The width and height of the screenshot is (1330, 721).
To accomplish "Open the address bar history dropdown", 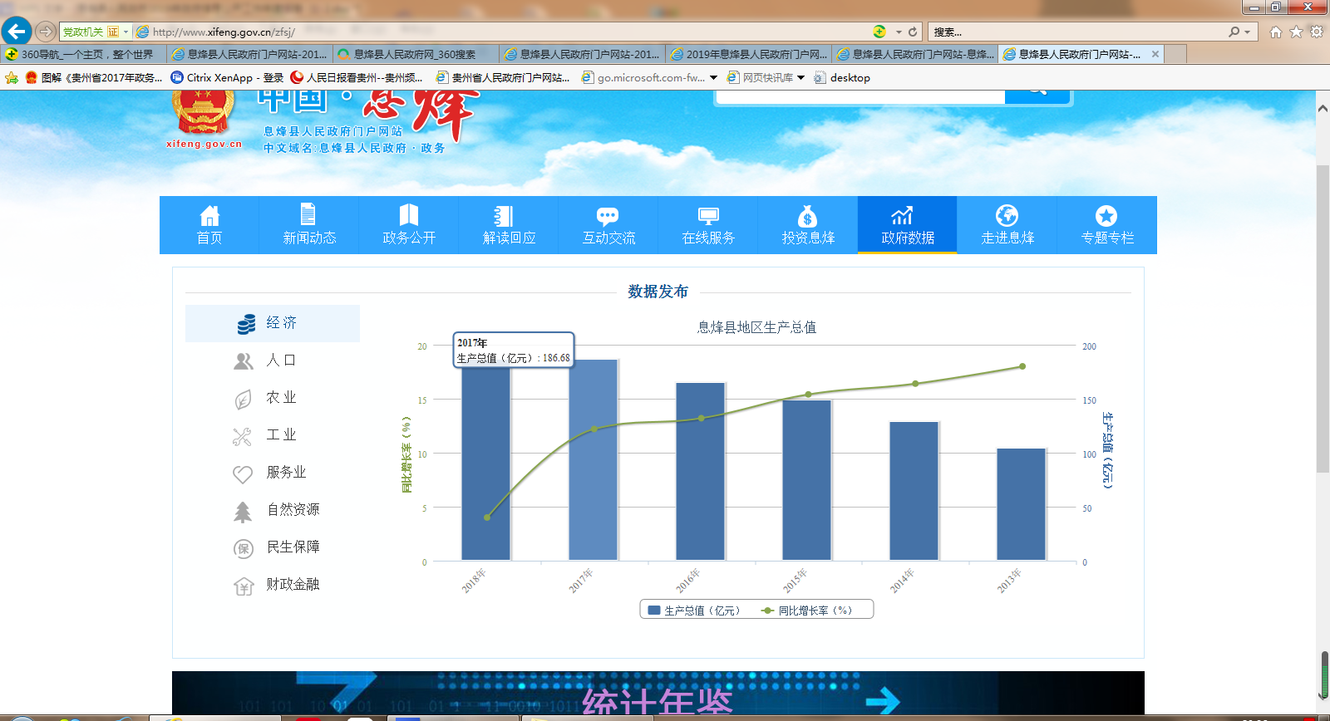I will click(x=899, y=32).
